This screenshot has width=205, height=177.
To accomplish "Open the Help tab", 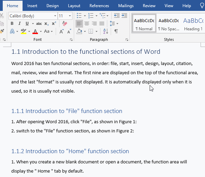I will pos(187,6).
